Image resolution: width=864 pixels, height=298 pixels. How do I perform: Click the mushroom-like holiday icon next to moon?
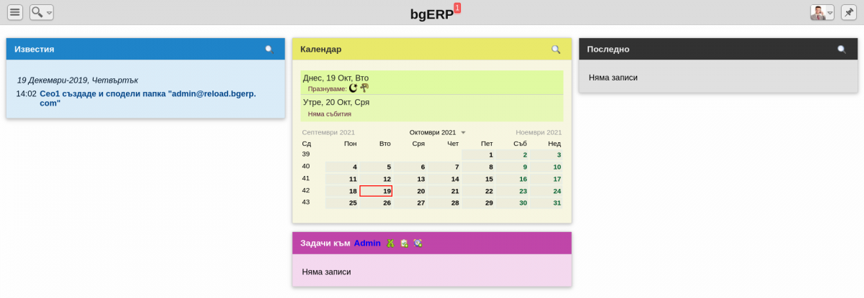(x=364, y=88)
